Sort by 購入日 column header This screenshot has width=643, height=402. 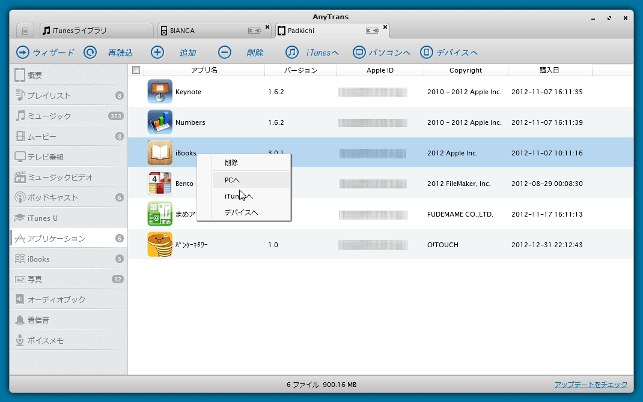coord(549,70)
